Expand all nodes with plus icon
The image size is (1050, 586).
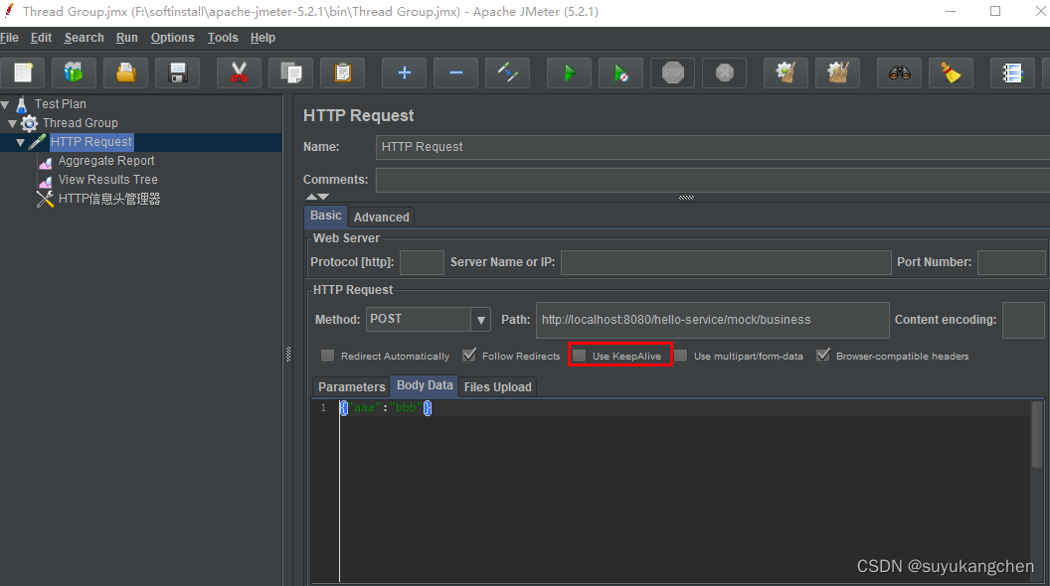tap(404, 73)
